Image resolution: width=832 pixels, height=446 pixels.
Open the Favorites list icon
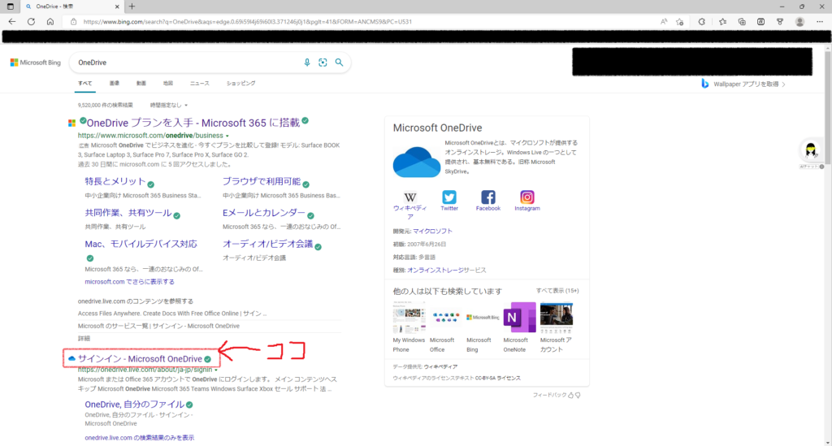click(x=722, y=22)
